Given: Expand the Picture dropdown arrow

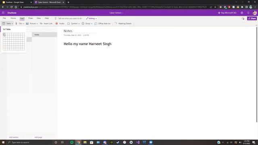Looking at the screenshot, I should [x=37, y=24].
